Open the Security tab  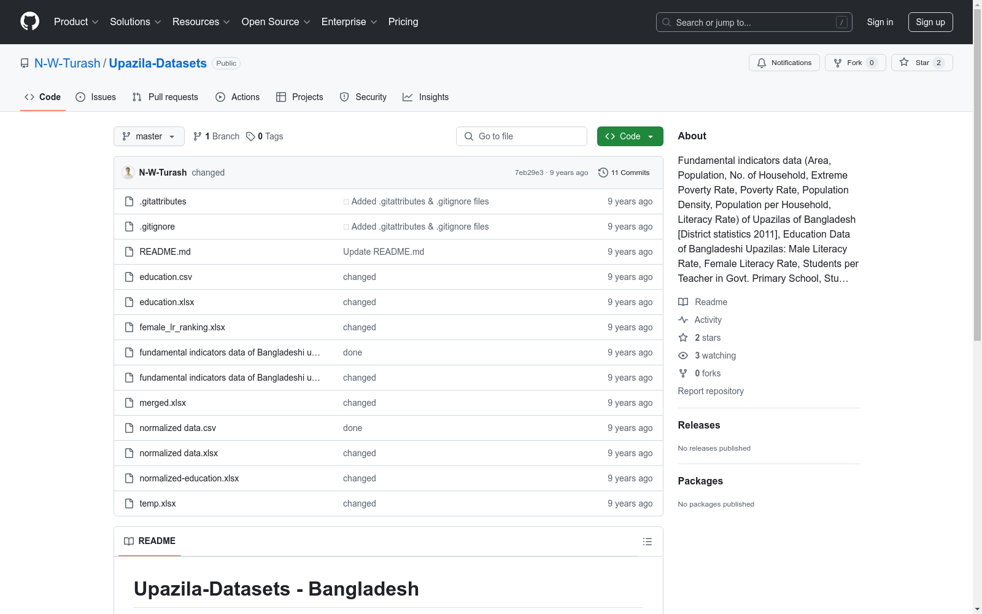[363, 97]
